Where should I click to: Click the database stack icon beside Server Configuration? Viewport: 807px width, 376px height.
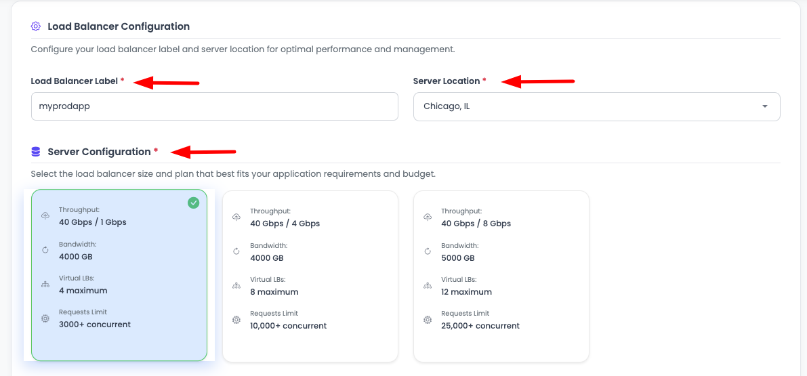pyautogui.click(x=36, y=152)
